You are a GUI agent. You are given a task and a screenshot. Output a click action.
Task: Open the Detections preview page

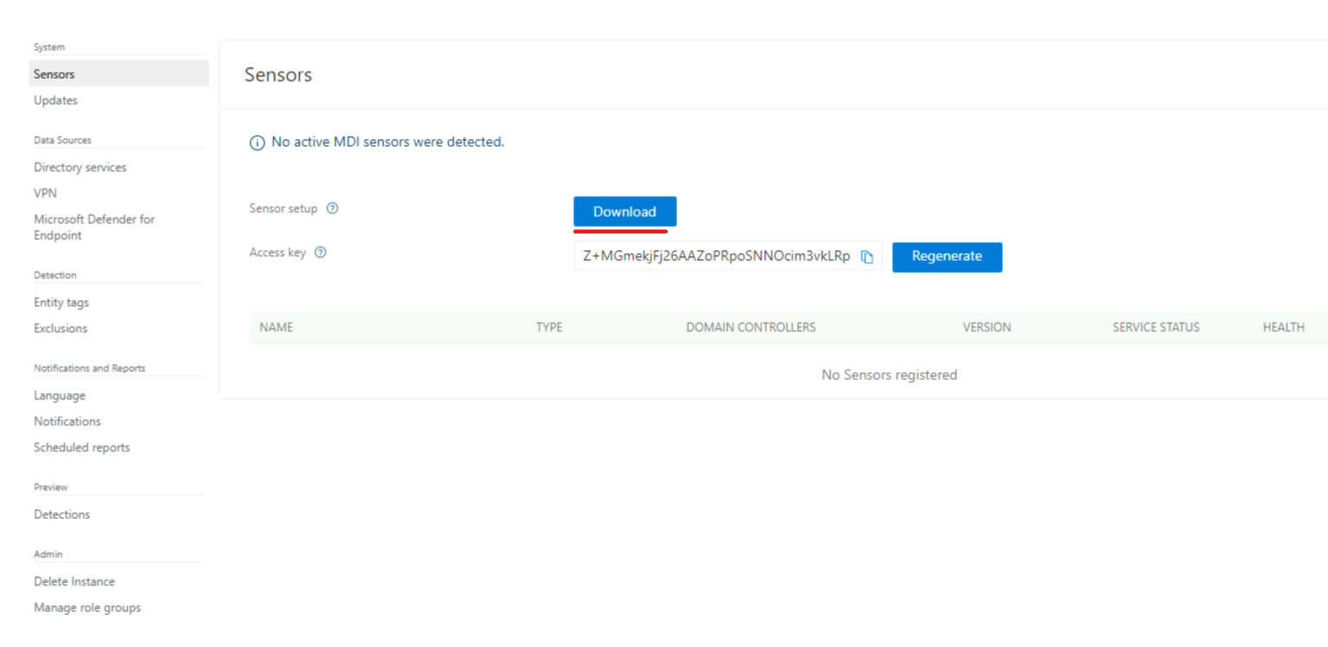pos(61,514)
